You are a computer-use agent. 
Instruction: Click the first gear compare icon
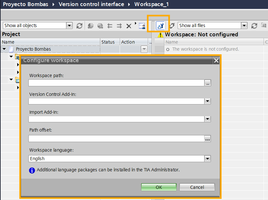[91, 26]
